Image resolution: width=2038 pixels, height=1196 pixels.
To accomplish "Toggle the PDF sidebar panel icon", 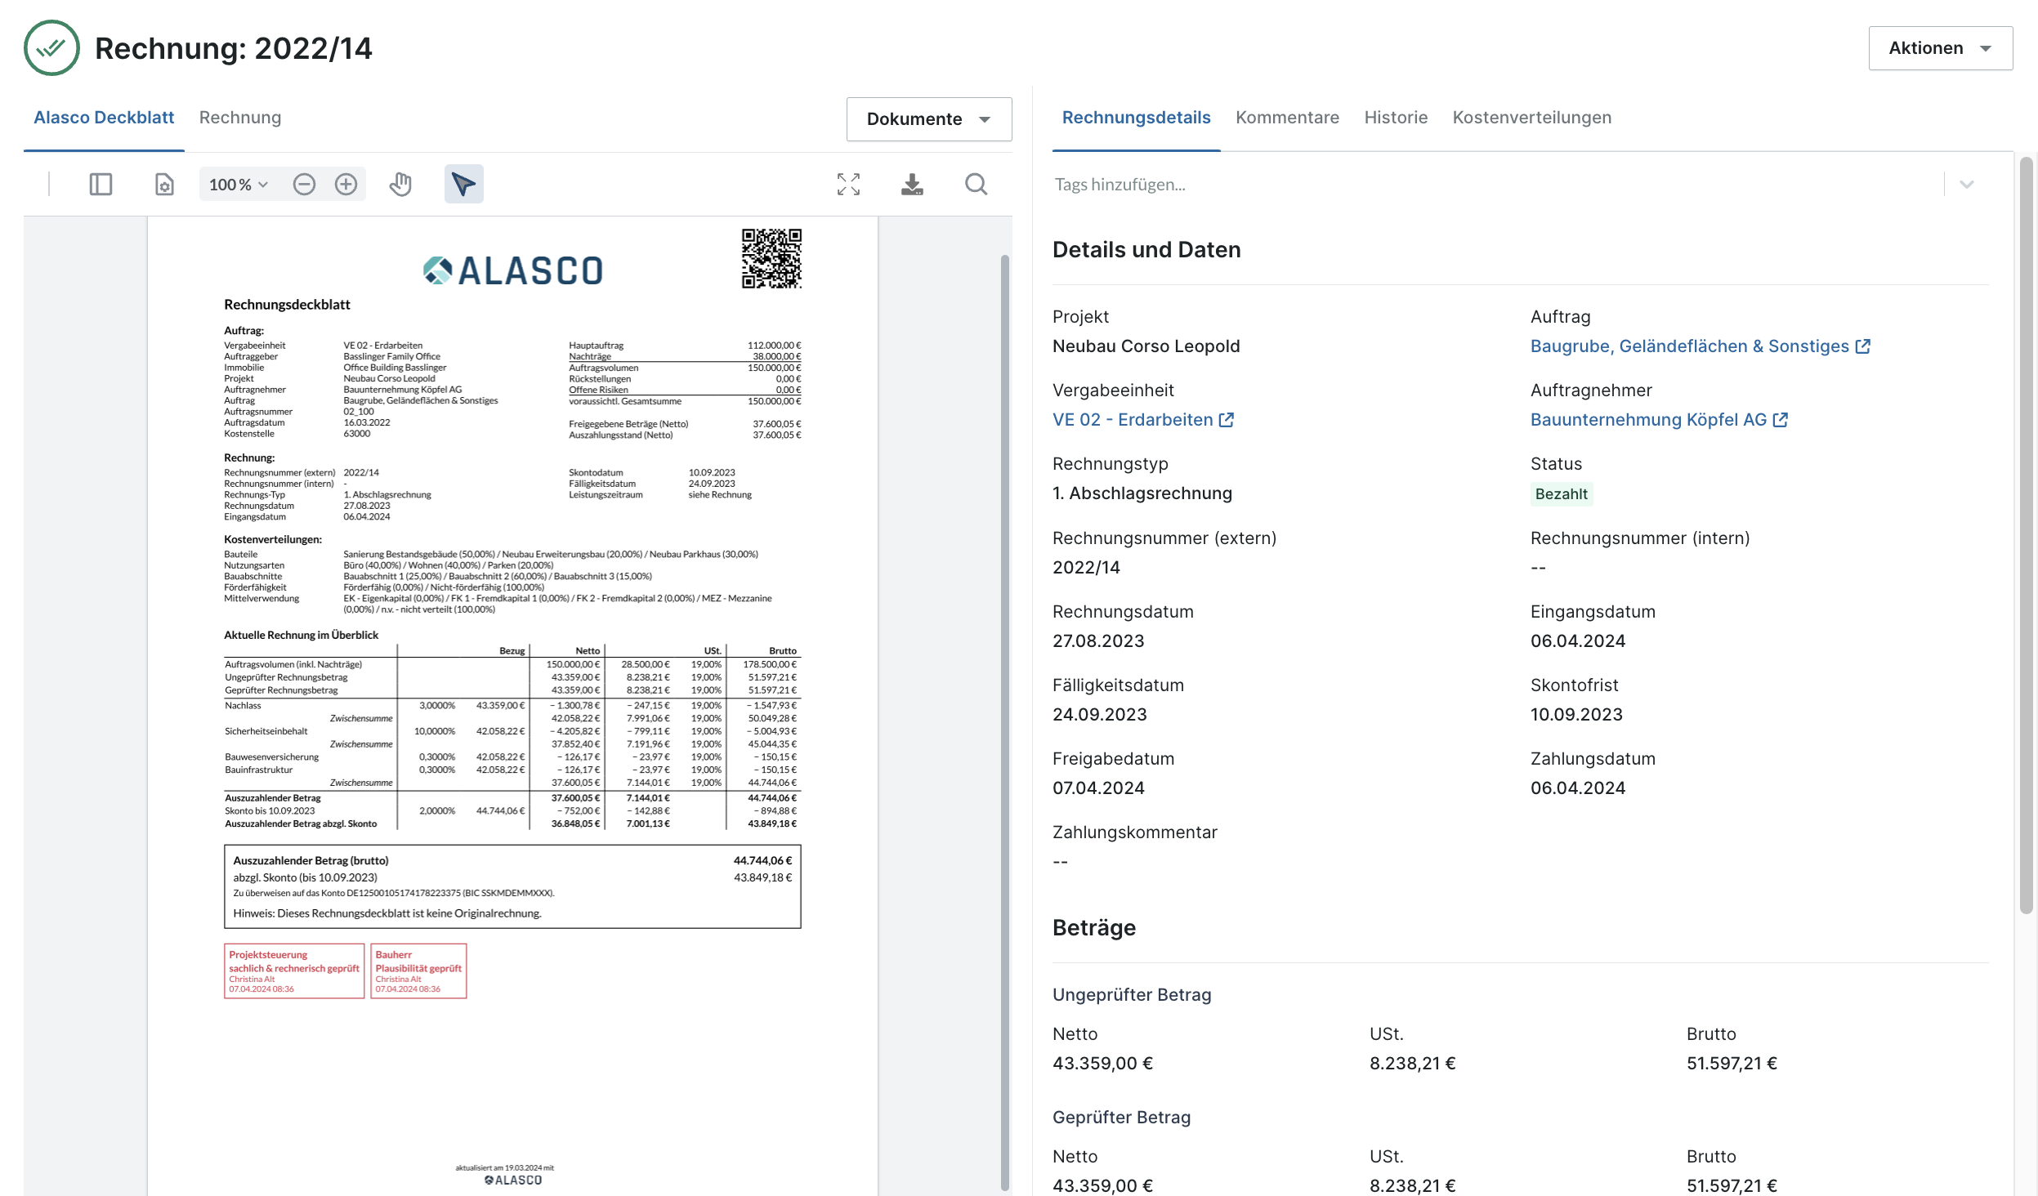I will click(x=101, y=185).
